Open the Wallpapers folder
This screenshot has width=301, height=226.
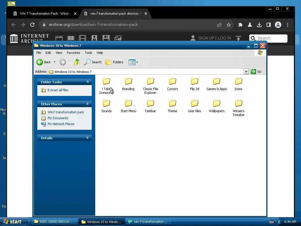217,106
